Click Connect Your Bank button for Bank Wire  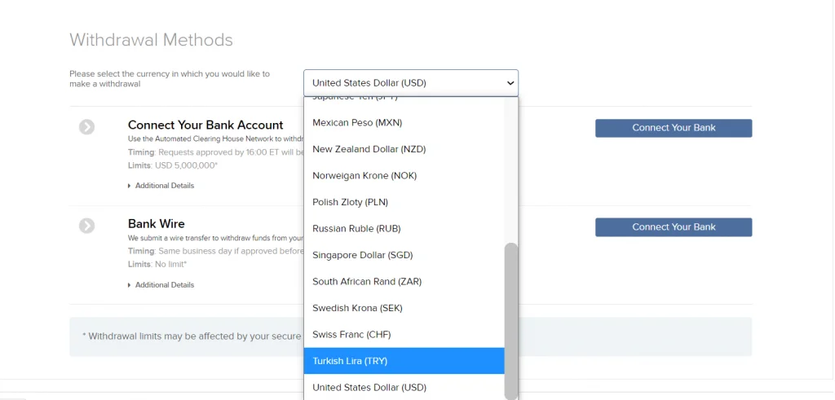point(673,227)
